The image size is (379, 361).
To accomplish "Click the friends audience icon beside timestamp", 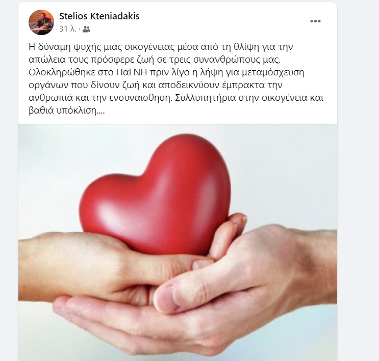I will (x=86, y=30).
